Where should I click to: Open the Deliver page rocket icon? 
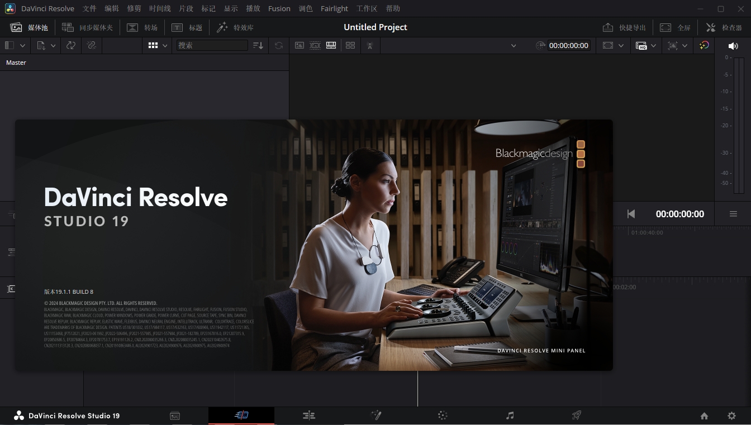pos(577,416)
